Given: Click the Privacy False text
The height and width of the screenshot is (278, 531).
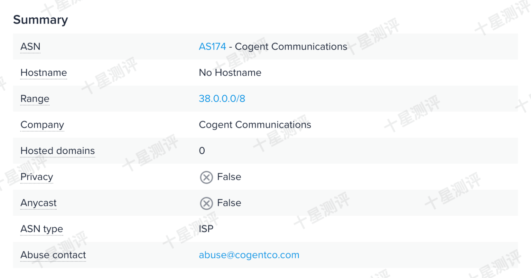Looking at the screenshot, I should point(229,177).
